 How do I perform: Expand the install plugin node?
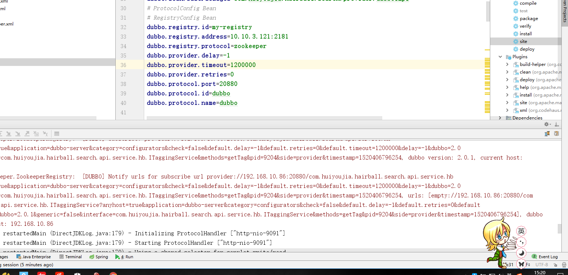pos(507,95)
